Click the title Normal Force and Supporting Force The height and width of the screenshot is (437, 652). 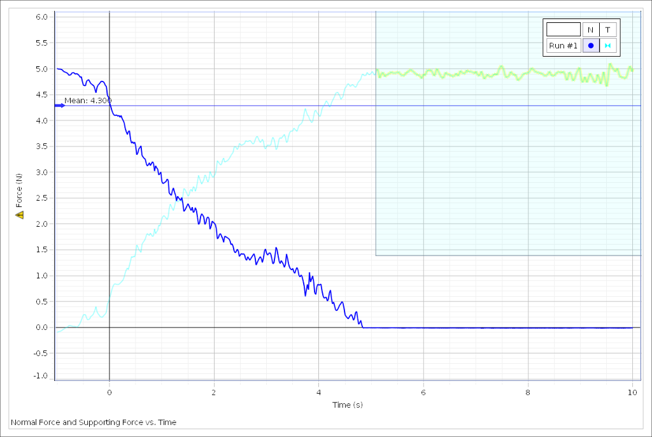[x=94, y=422]
